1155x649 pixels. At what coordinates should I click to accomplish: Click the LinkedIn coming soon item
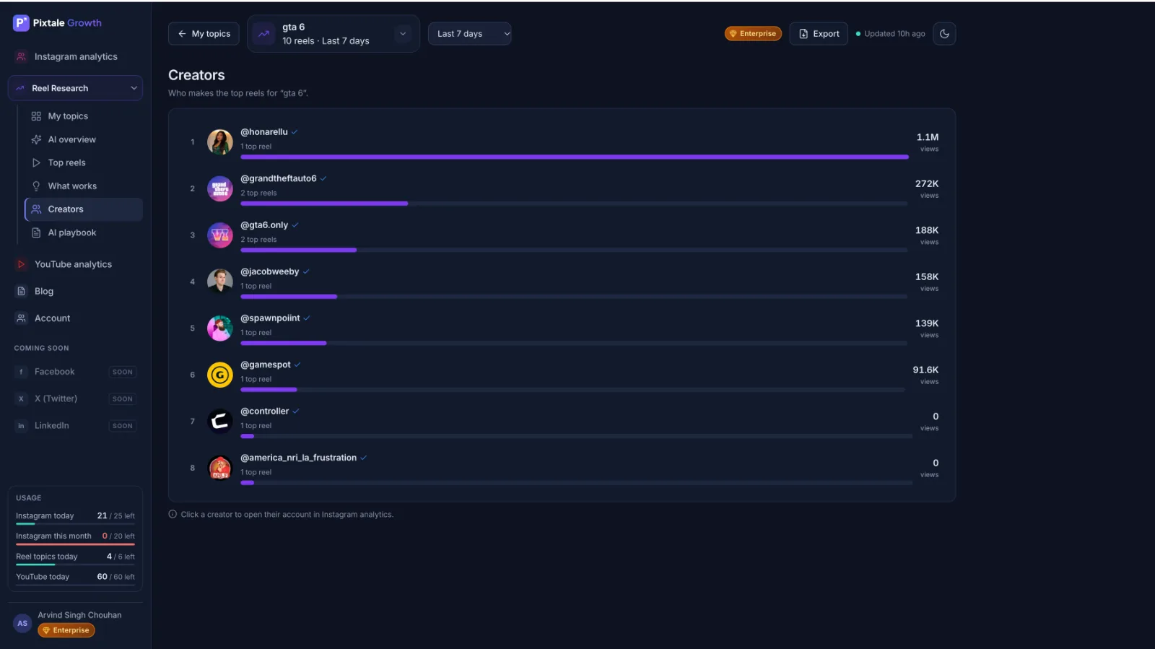(75, 426)
